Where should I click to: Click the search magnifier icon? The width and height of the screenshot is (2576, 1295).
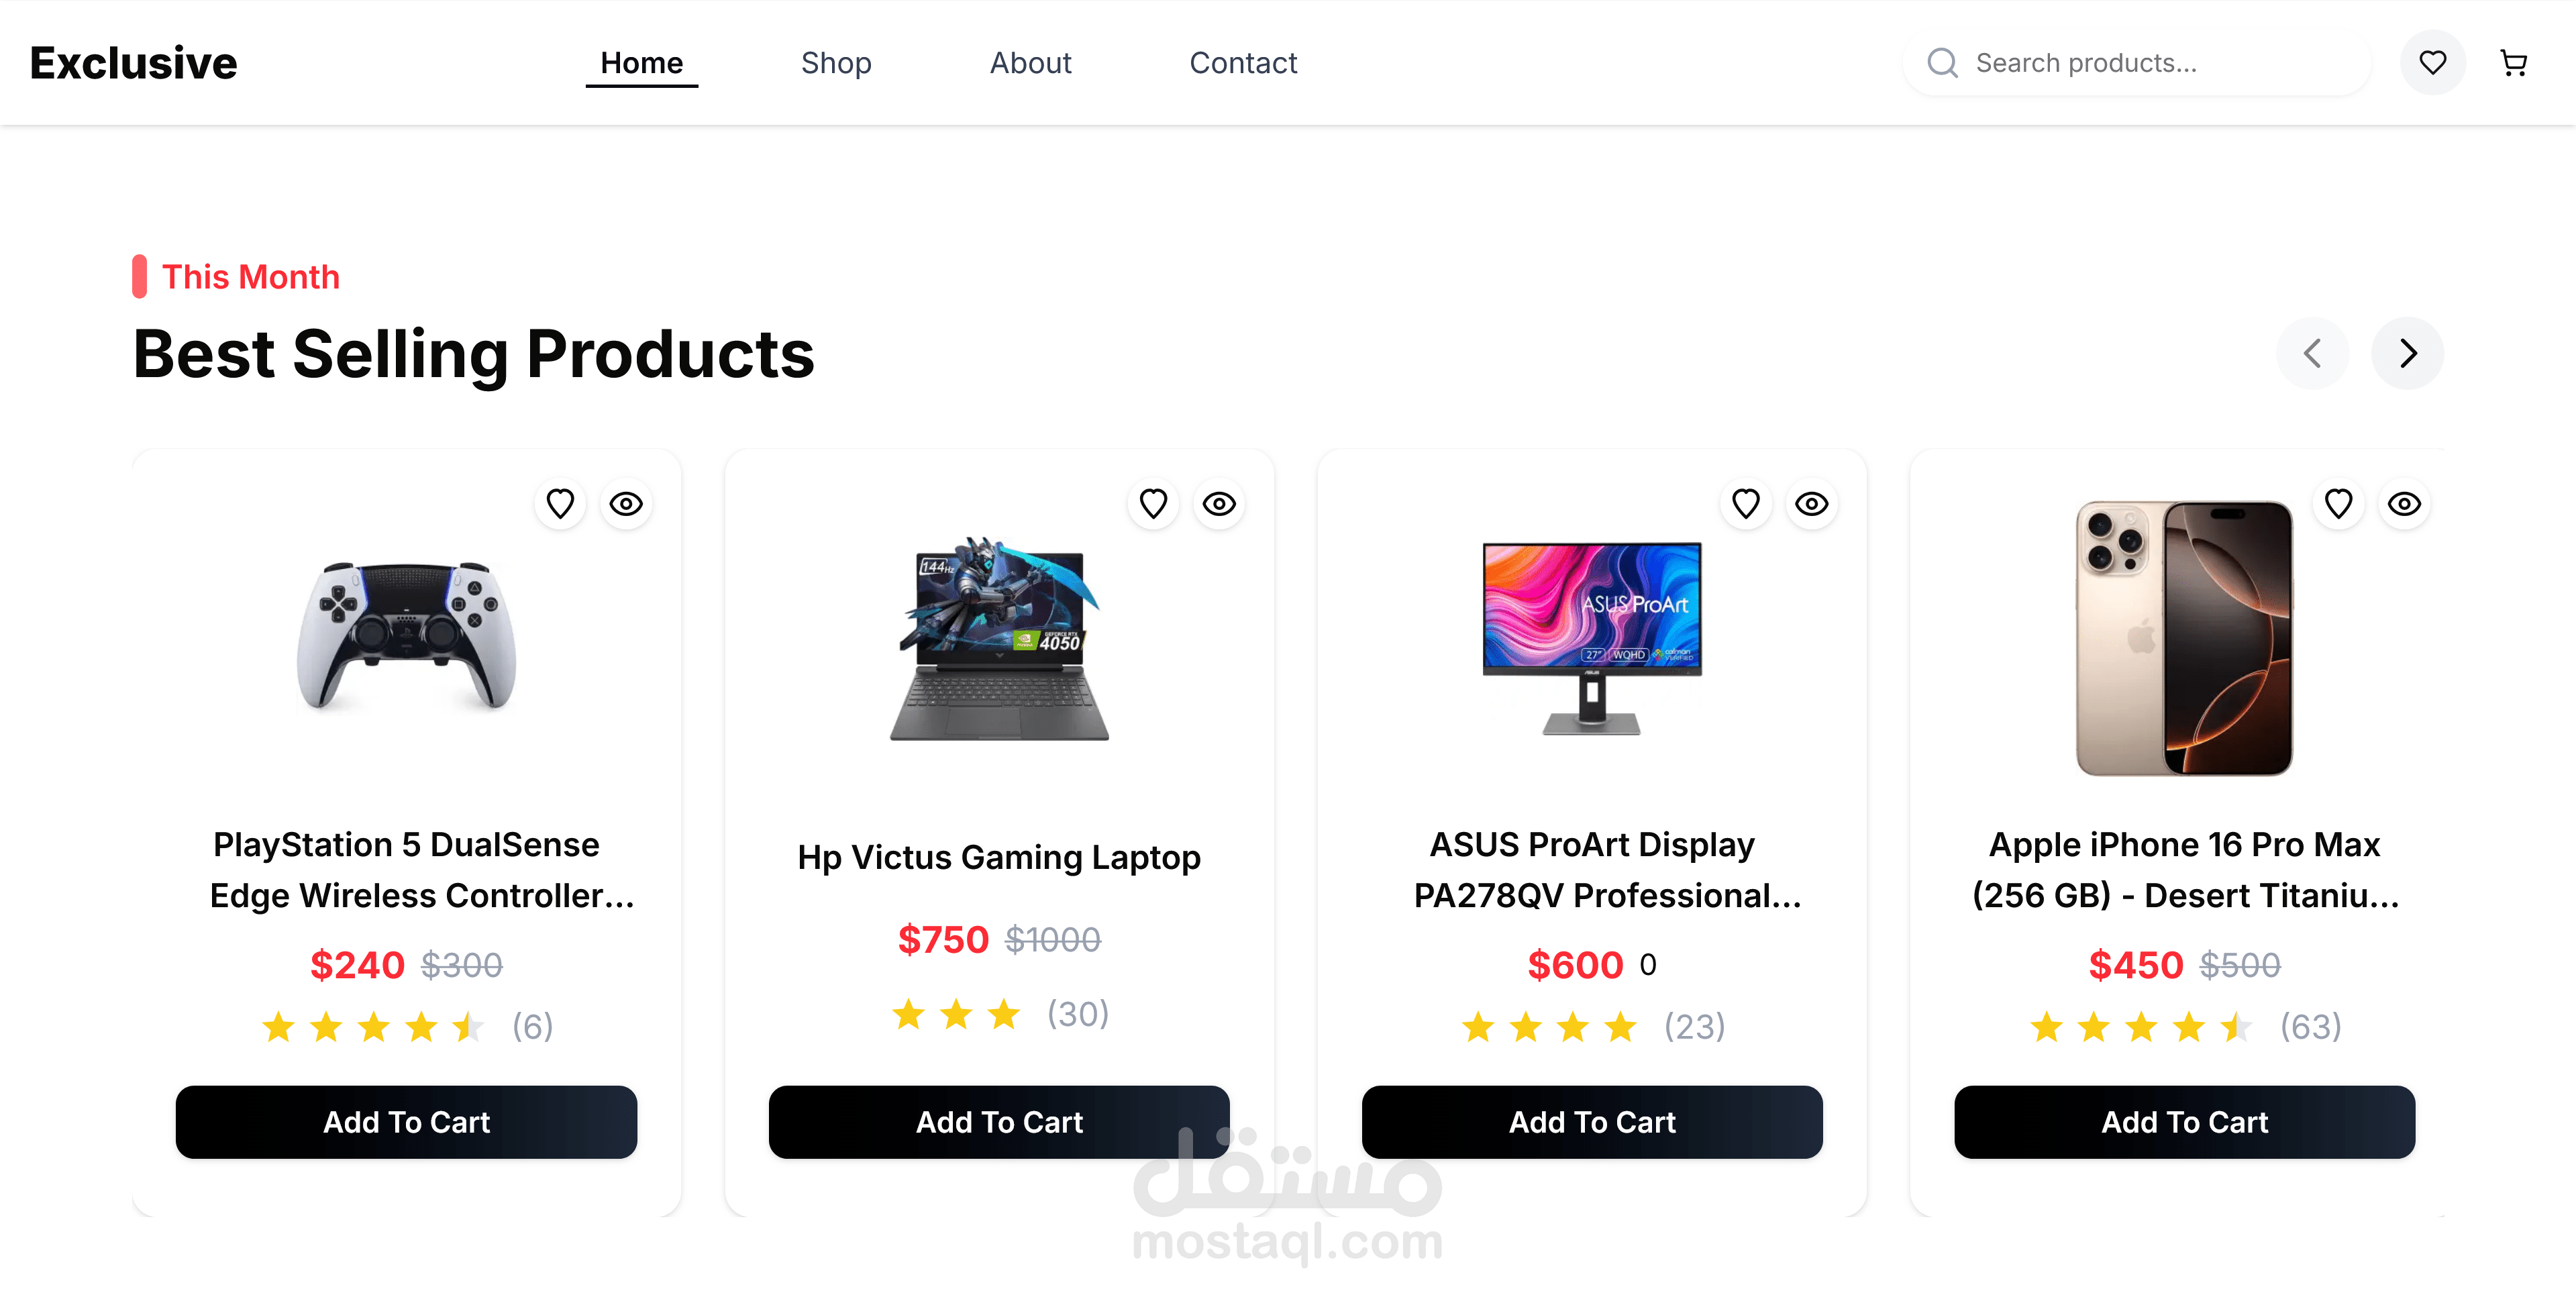[x=1942, y=63]
